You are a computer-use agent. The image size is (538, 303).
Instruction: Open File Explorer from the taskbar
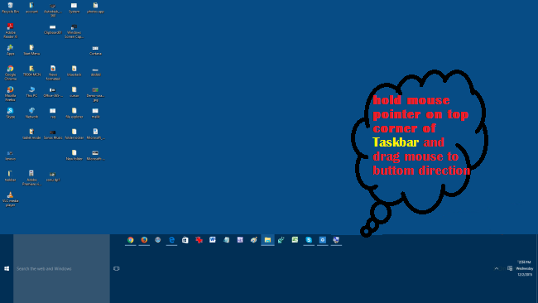(x=267, y=240)
